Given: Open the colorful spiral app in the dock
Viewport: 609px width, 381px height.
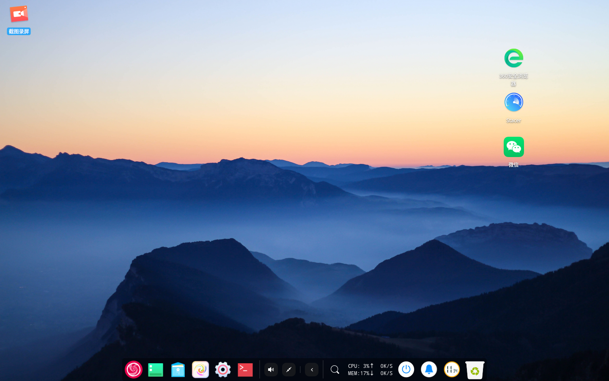Looking at the screenshot, I should [200, 370].
